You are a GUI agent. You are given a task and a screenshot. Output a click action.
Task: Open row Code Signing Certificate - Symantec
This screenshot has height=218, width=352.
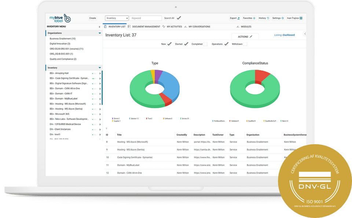[x=135, y=158]
